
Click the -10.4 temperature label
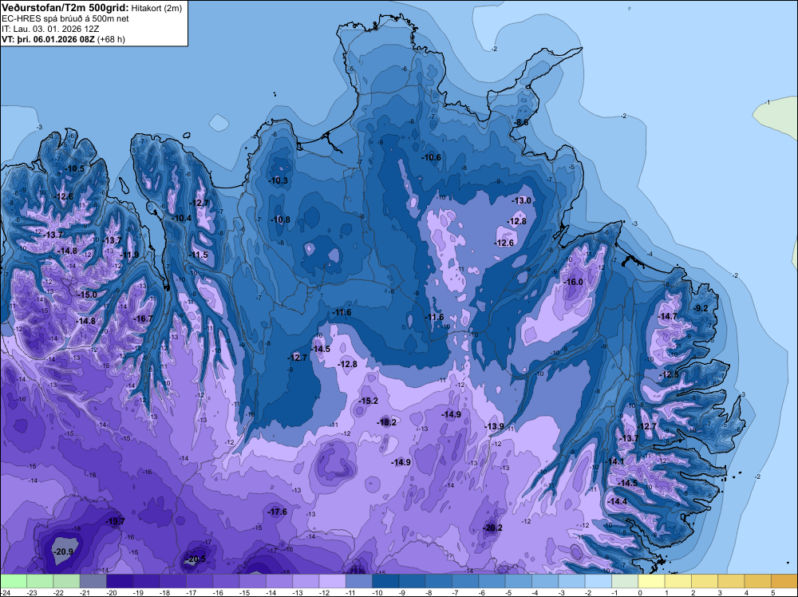(181, 218)
